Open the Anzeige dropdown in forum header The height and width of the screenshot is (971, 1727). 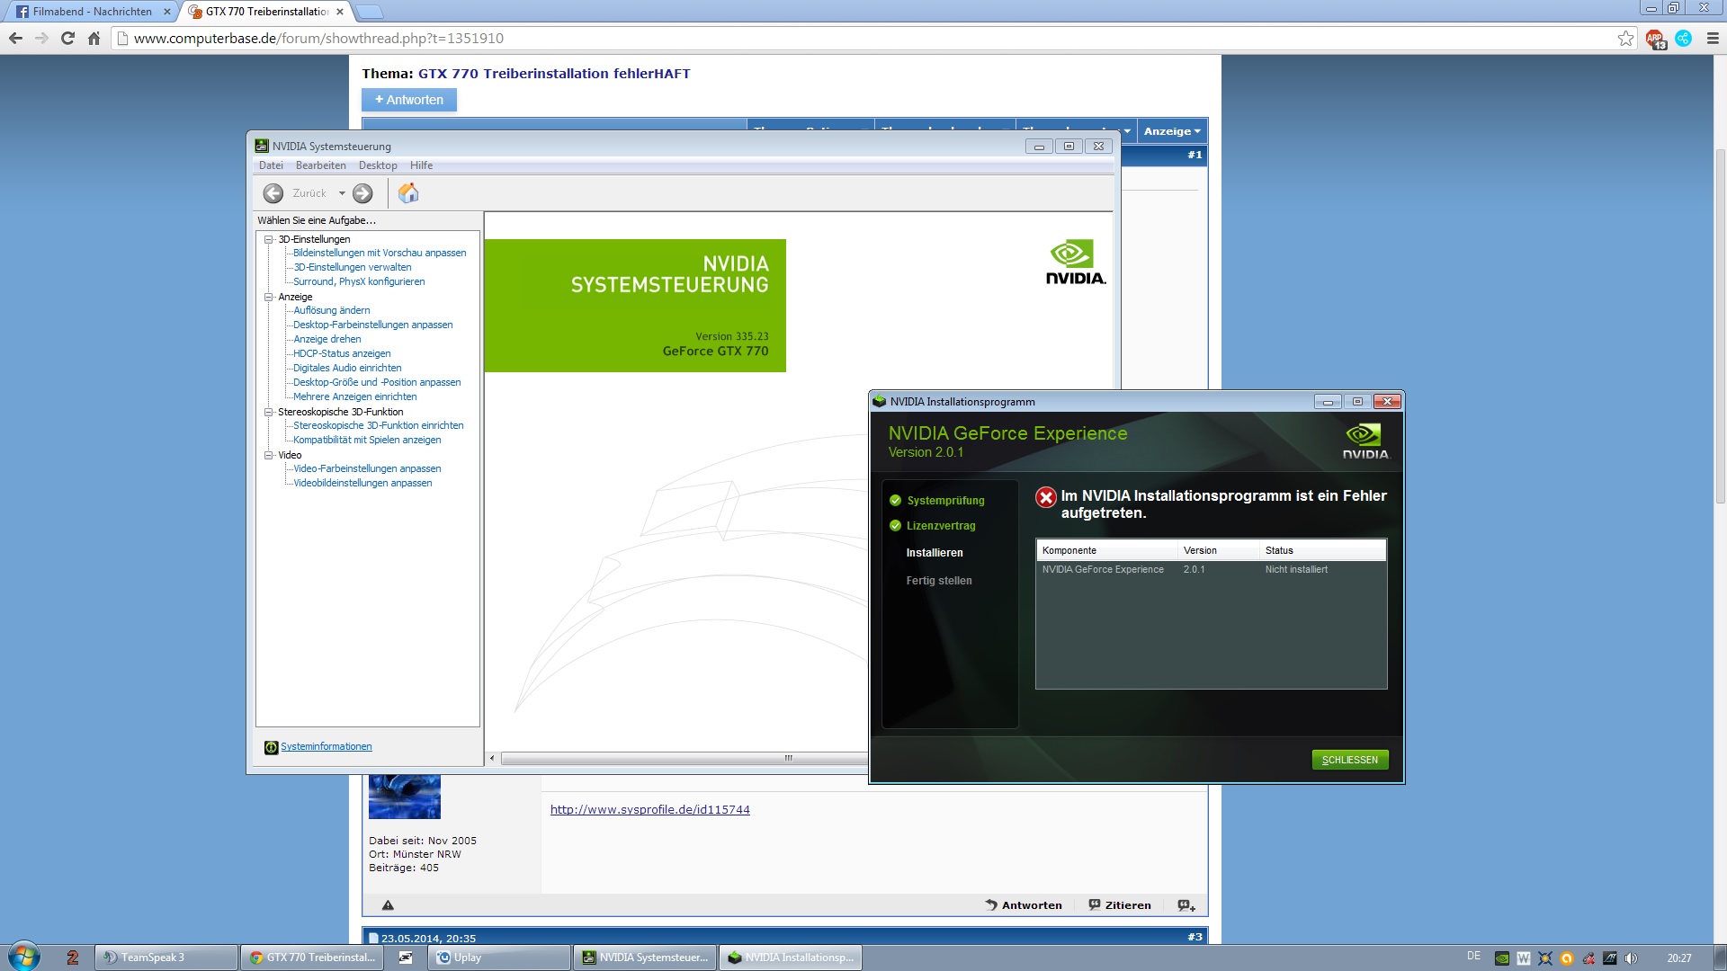click(1171, 131)
